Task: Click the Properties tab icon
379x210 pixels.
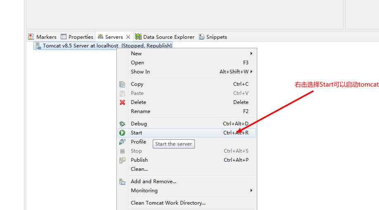Action: (64, 36)
